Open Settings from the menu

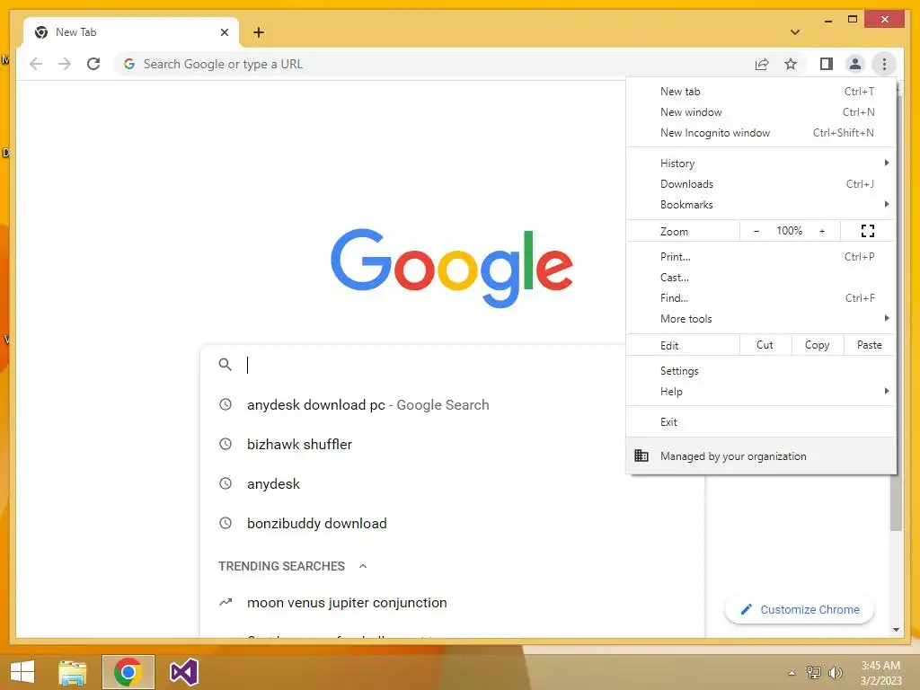(761, 371)
